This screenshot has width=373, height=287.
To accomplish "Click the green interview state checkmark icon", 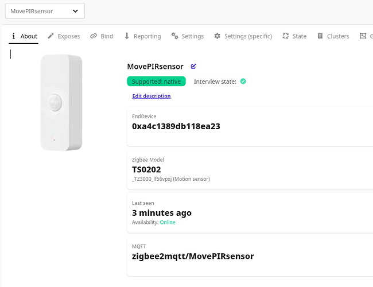I will click(243, 82).
